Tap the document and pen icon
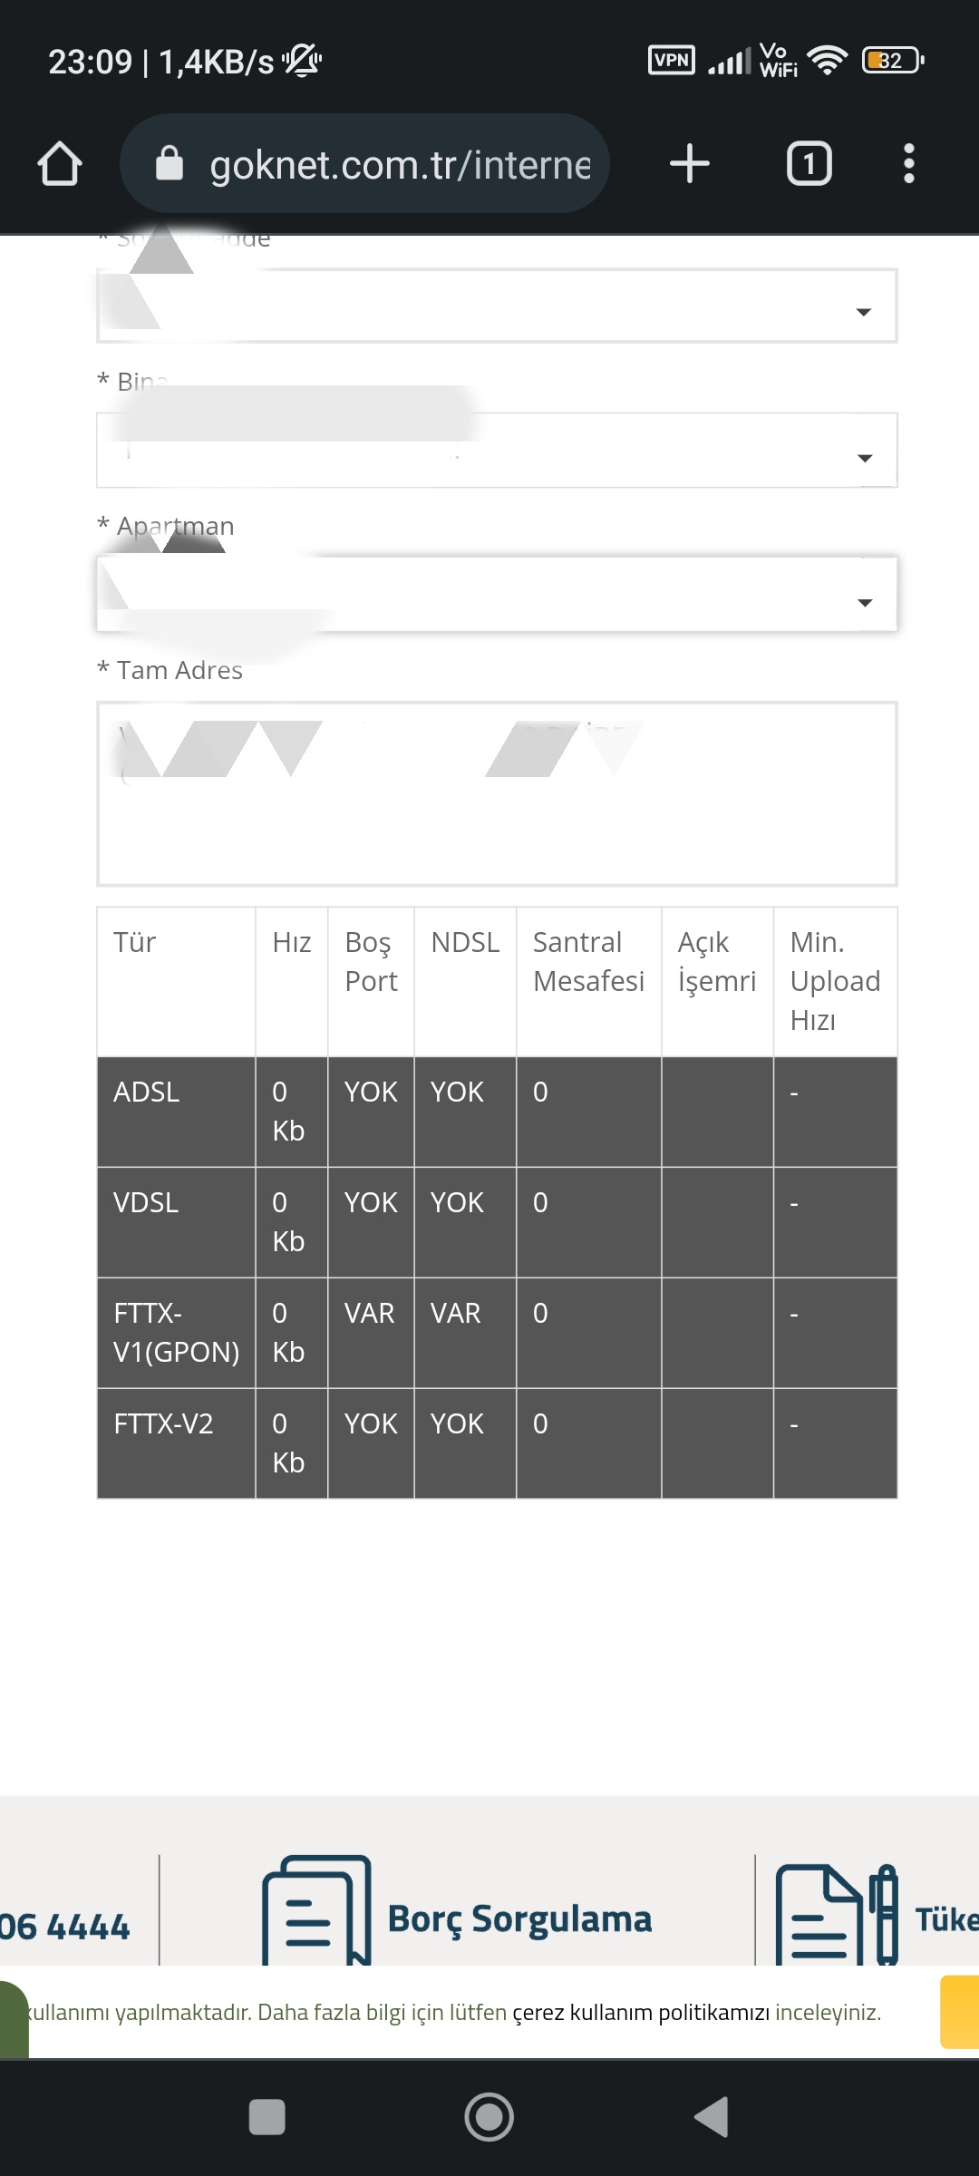This screenshot has height=2176, width=979. 837,1913
